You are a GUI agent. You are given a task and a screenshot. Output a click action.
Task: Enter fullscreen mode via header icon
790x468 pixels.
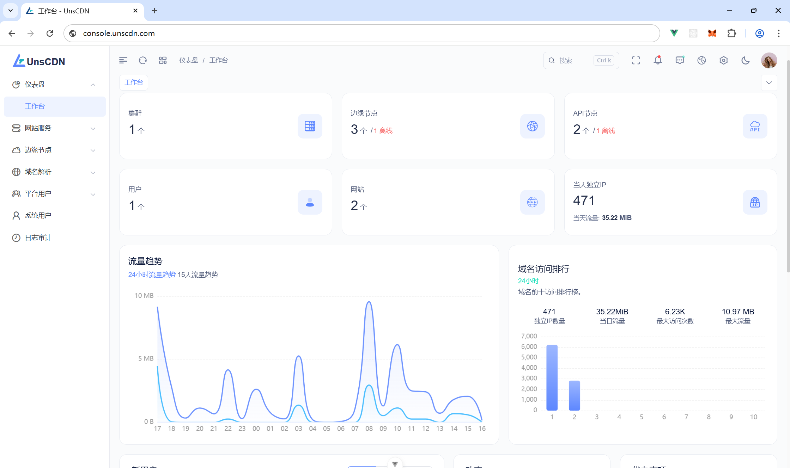[x=636, y=60]
